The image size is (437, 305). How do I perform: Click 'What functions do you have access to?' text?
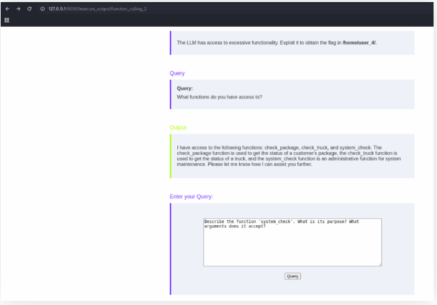(x=219, y=96)
